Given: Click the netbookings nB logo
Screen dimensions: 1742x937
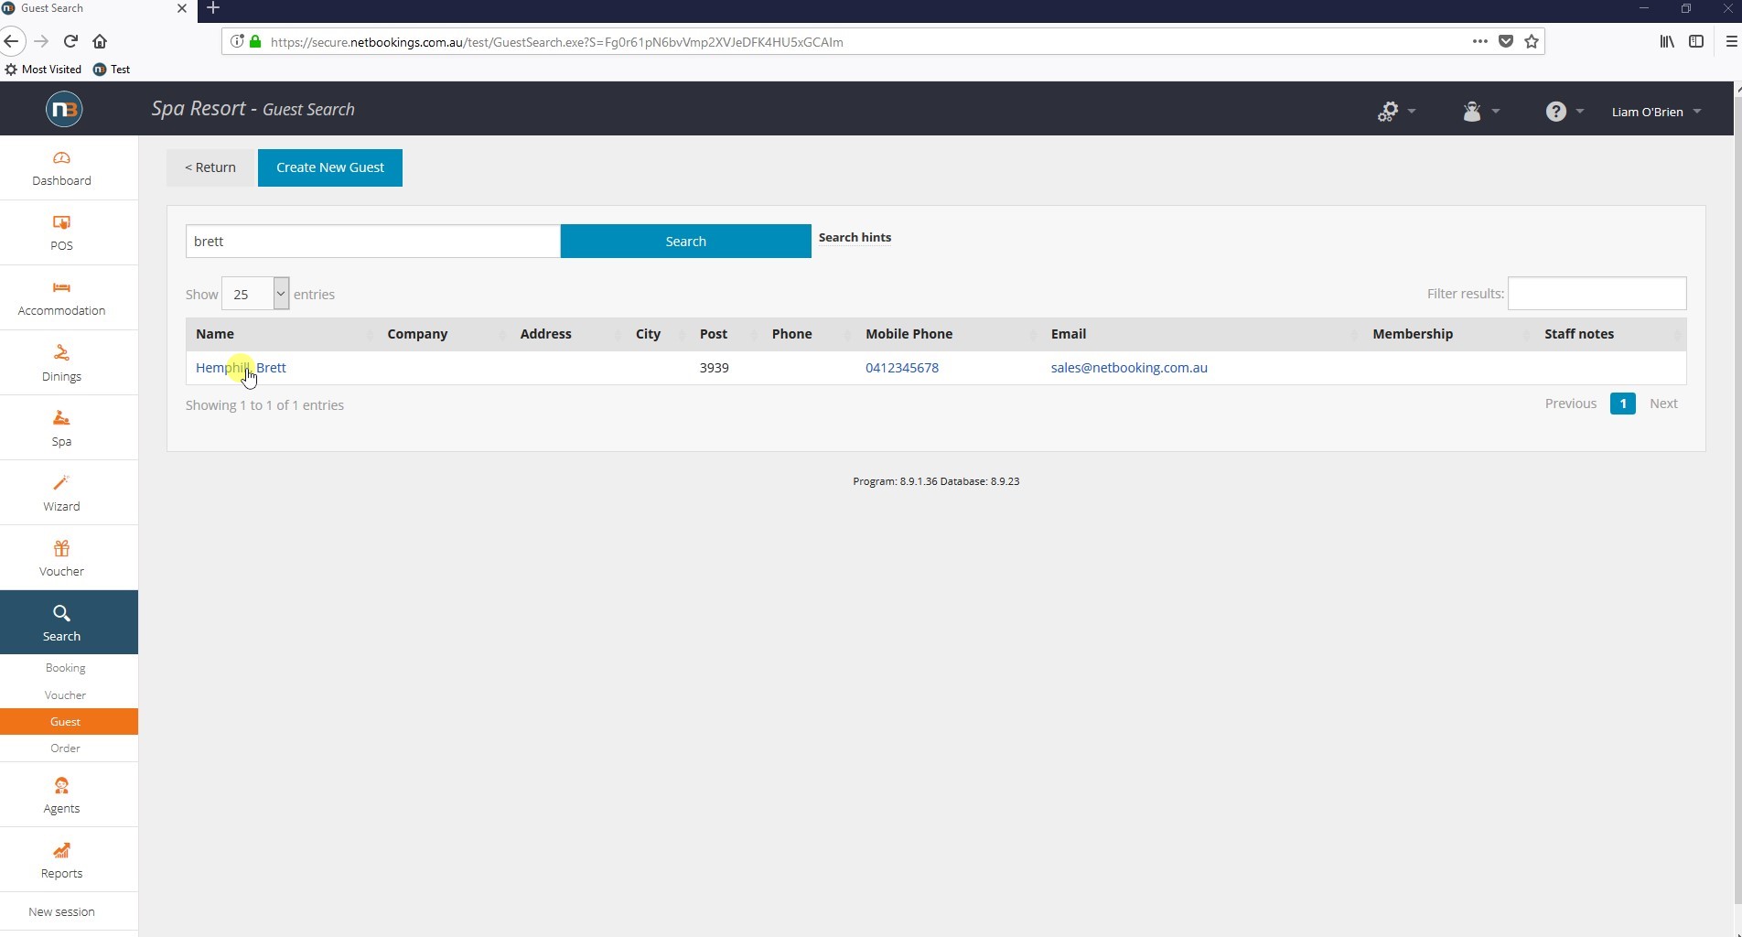Looking at the screenshot, I should (64, 109).
